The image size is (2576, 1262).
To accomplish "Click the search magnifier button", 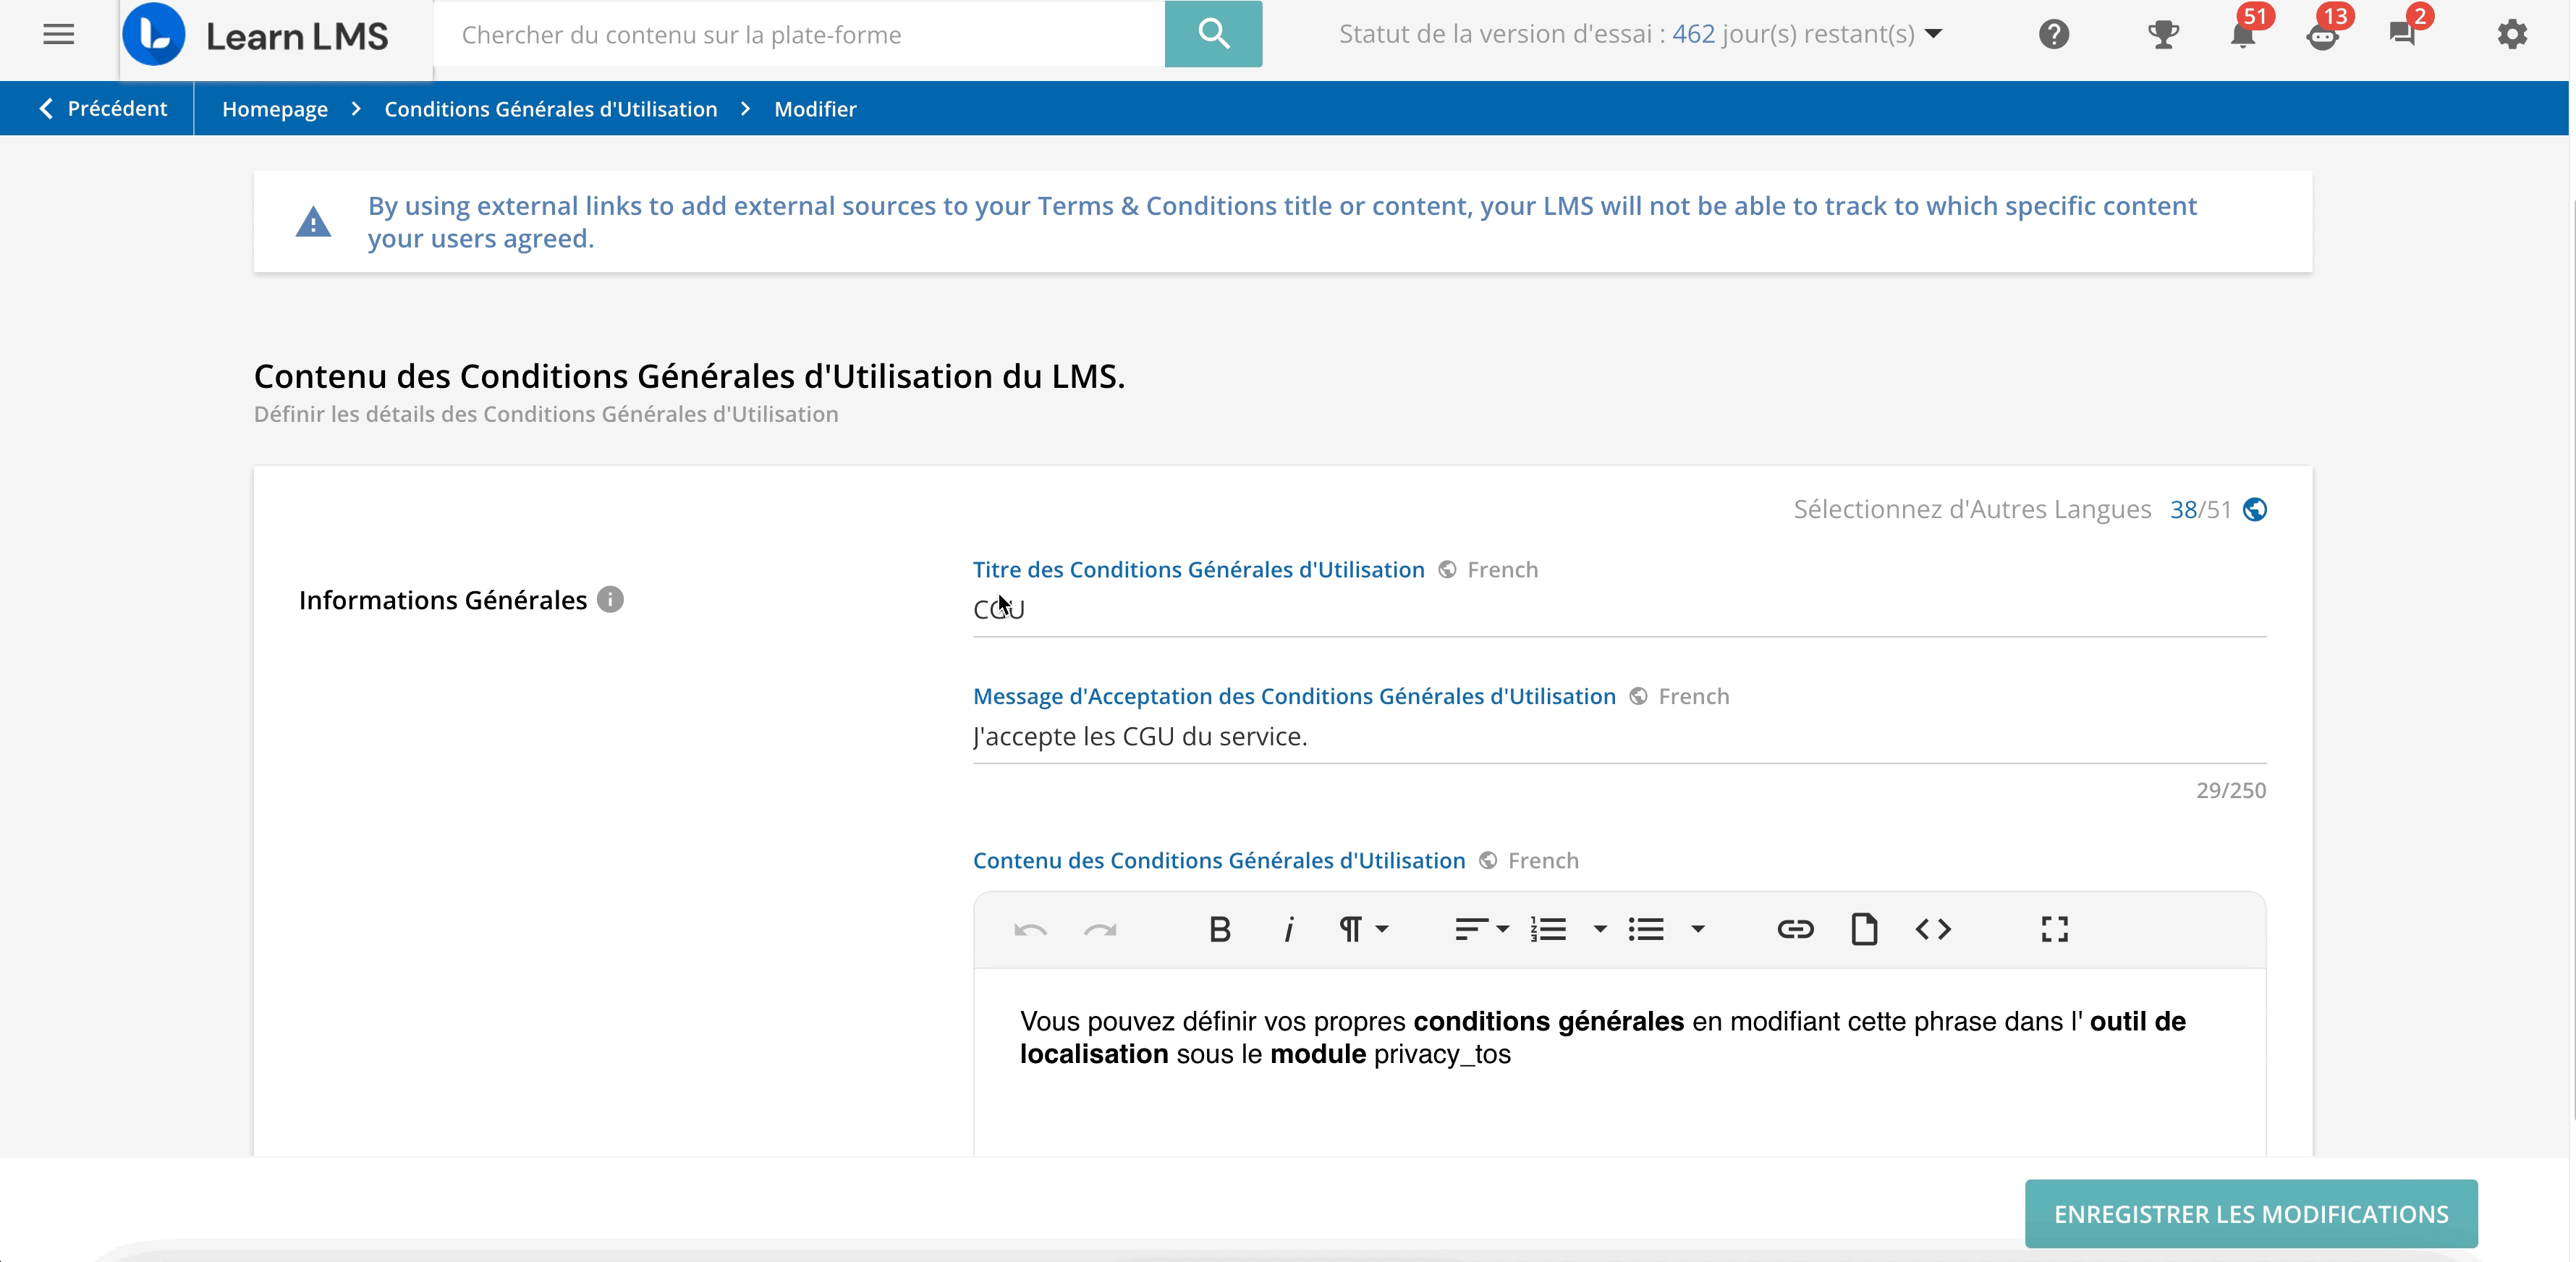I will point(1213,34).
